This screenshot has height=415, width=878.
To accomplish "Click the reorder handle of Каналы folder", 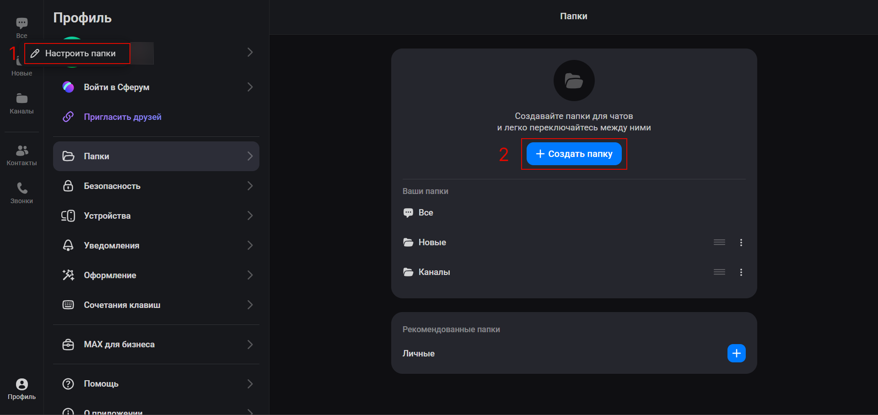I will [x=719, y=272].
